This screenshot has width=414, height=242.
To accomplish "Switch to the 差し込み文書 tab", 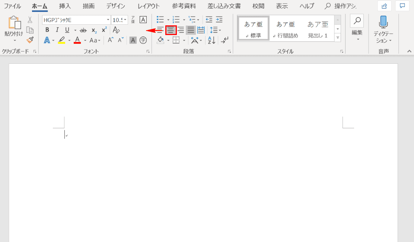I will (x=224, y=6).
